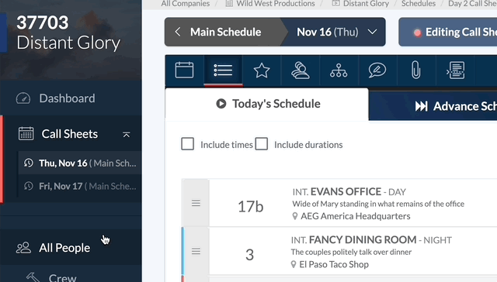Click history icon beside Fri, Nov 17
Screen dimensions: 497x282
click(29, 186)
